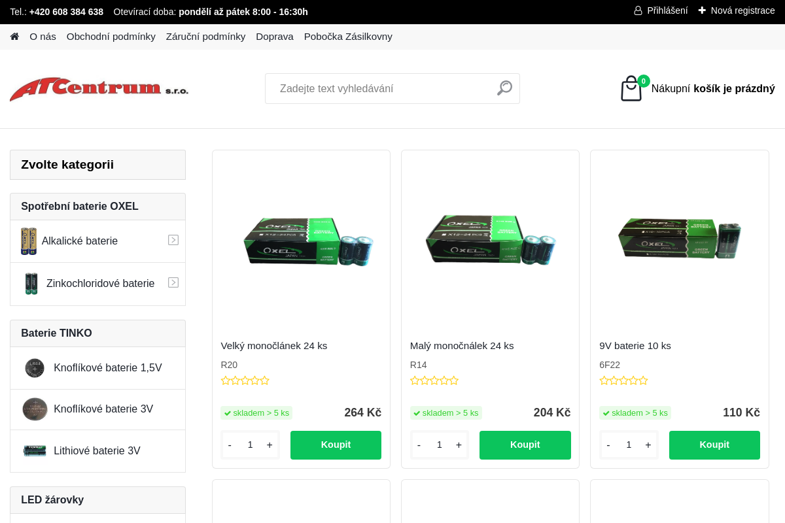Expand the Alkalické baterie subcategory arrow

click(x=173, y=240)
